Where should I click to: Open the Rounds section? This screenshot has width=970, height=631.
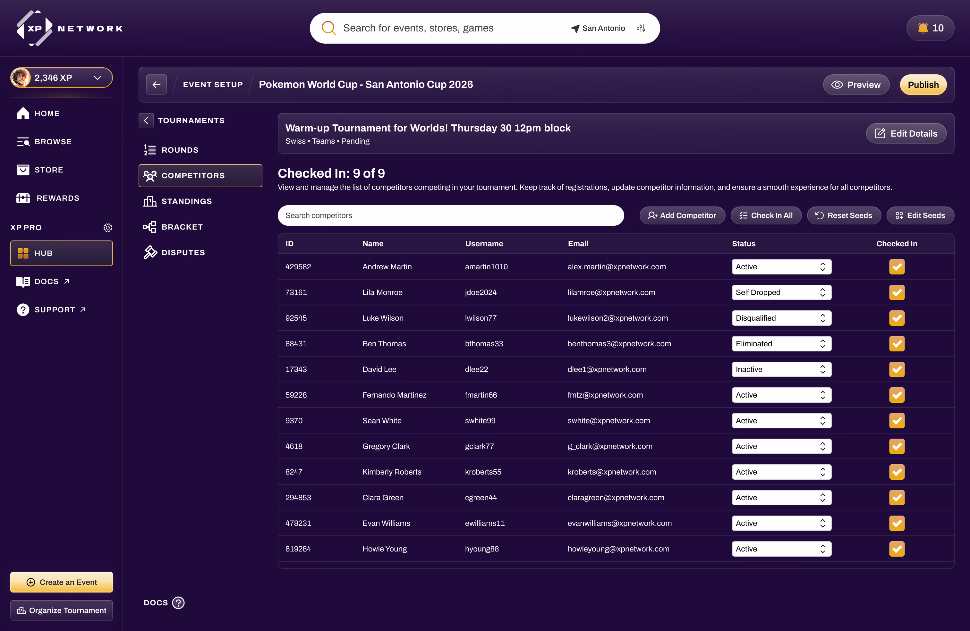pyautogui.click(x=200, y=150)
